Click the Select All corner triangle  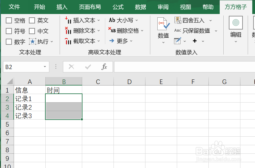pos(10,82)
